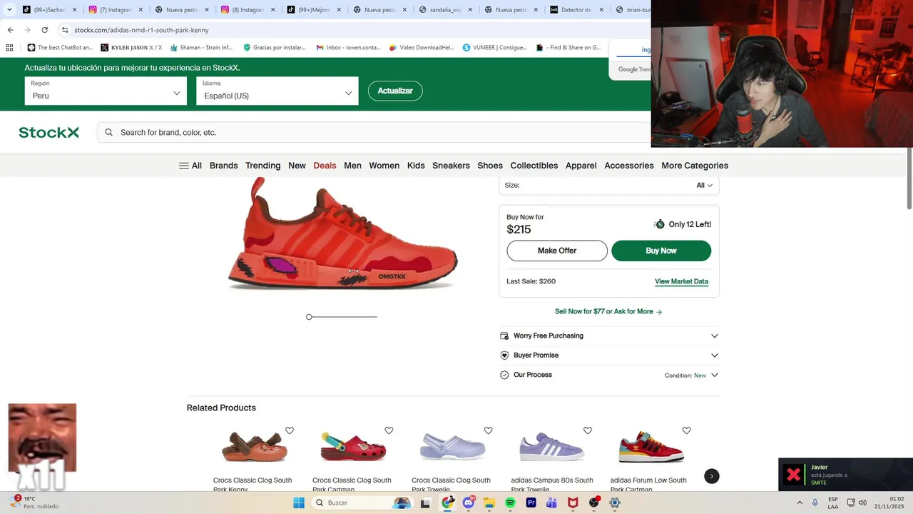Open Settings gear from the taskbar
The height and width of the screenshot is (514, 913).
pos(615,503)
